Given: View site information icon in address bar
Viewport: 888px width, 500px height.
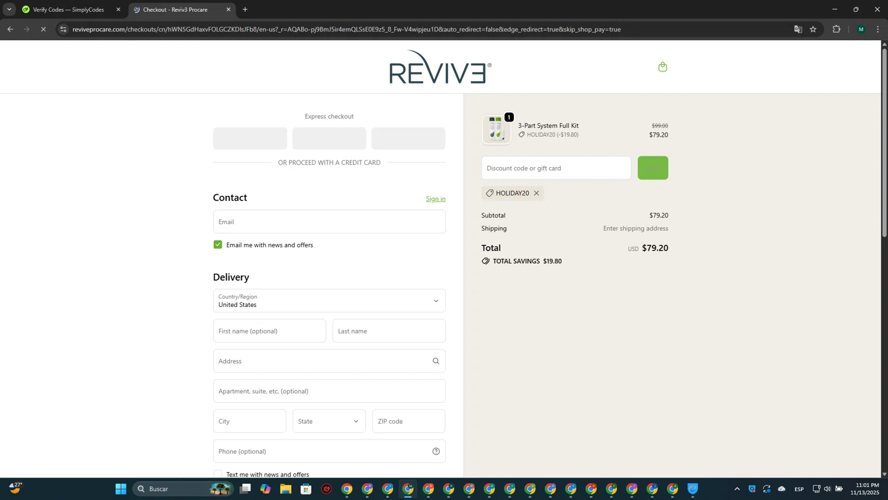Looking at the screenshot, I should click(x=63, y=29).
